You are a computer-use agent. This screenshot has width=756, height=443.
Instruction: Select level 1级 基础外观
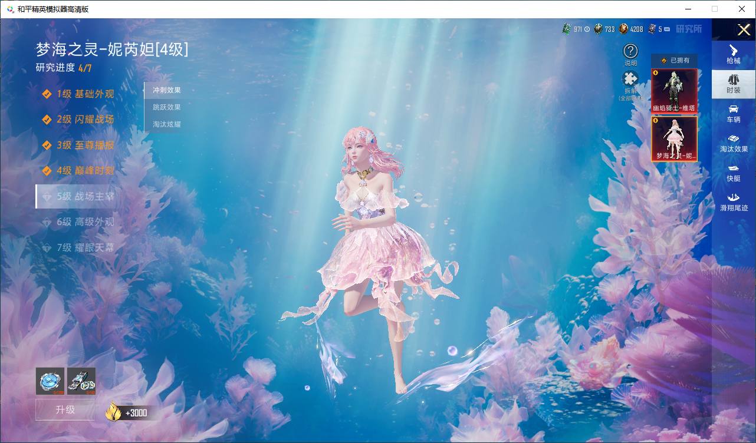tap(78, 94)
